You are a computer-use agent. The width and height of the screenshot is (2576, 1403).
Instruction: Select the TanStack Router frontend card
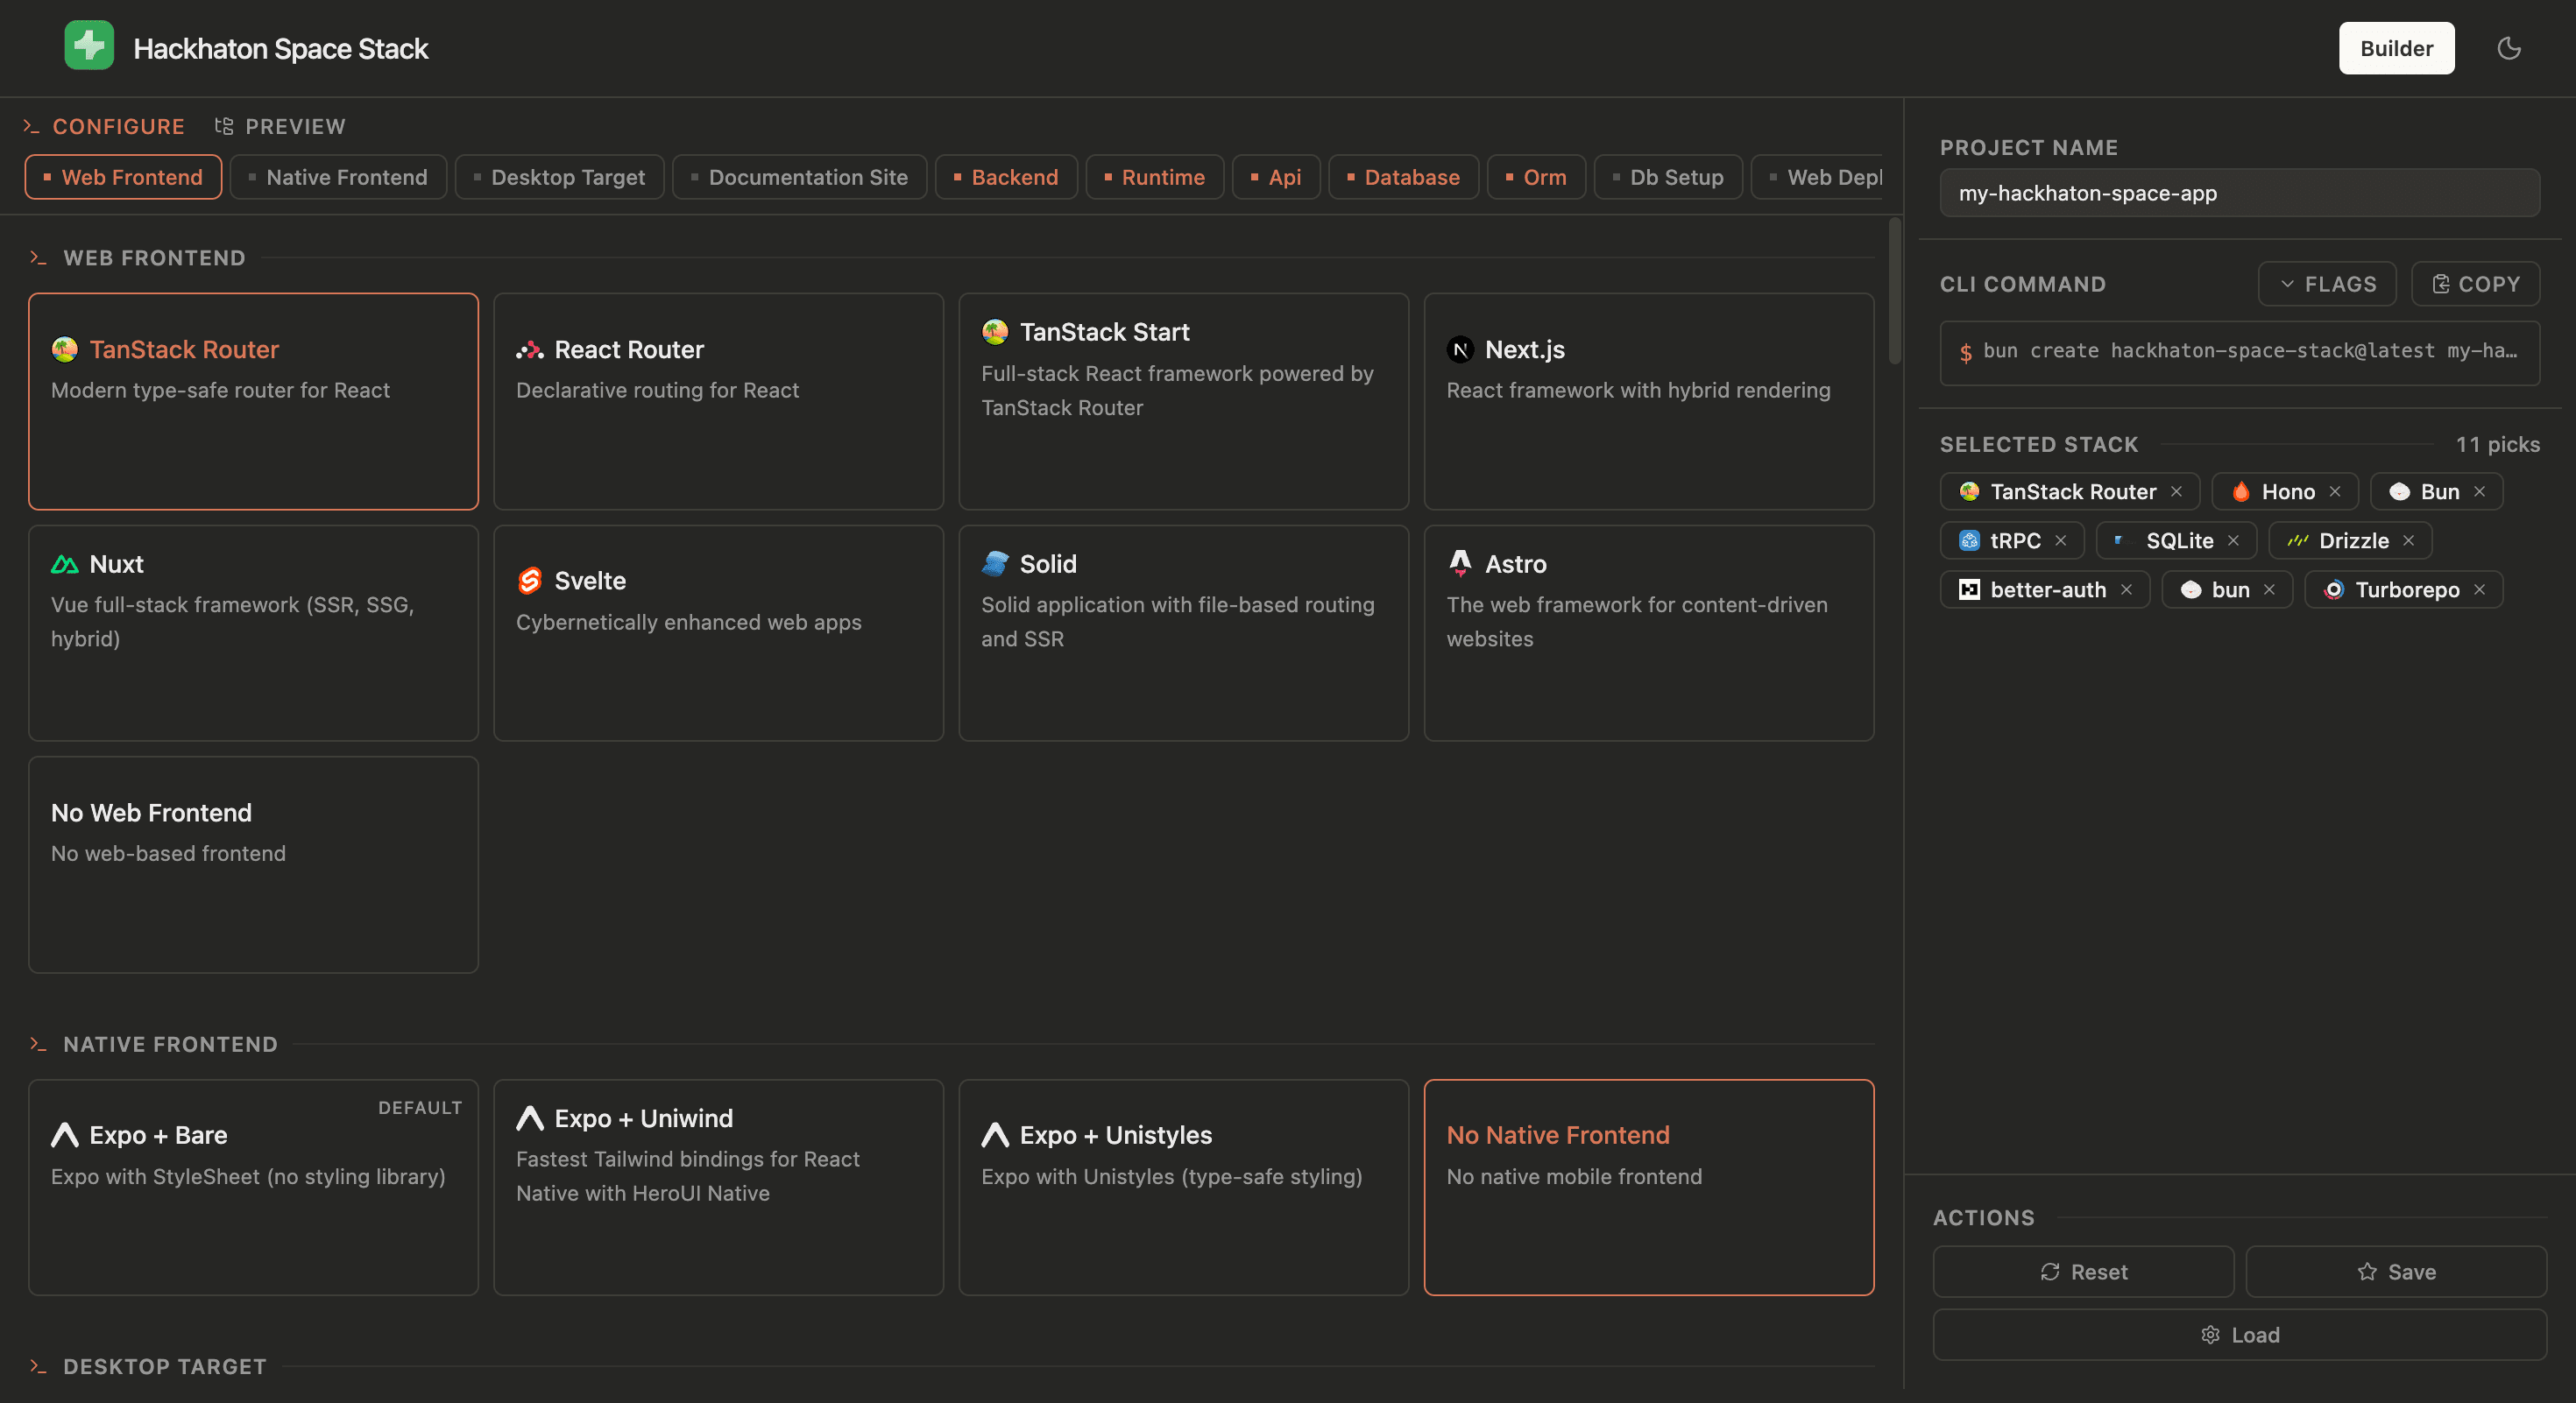[253, 401]
